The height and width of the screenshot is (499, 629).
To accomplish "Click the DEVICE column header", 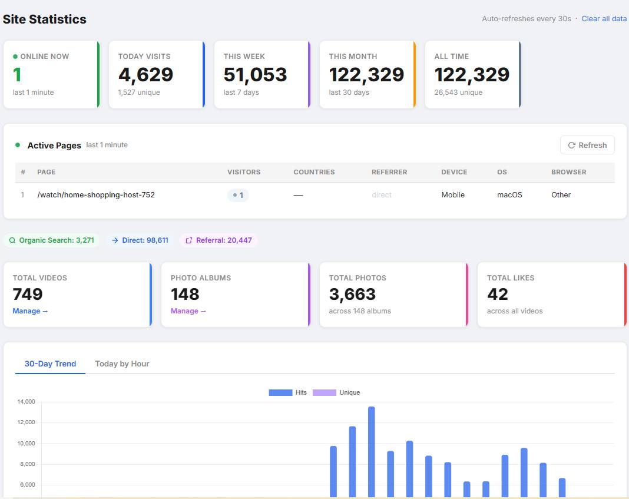I will 454,172.
